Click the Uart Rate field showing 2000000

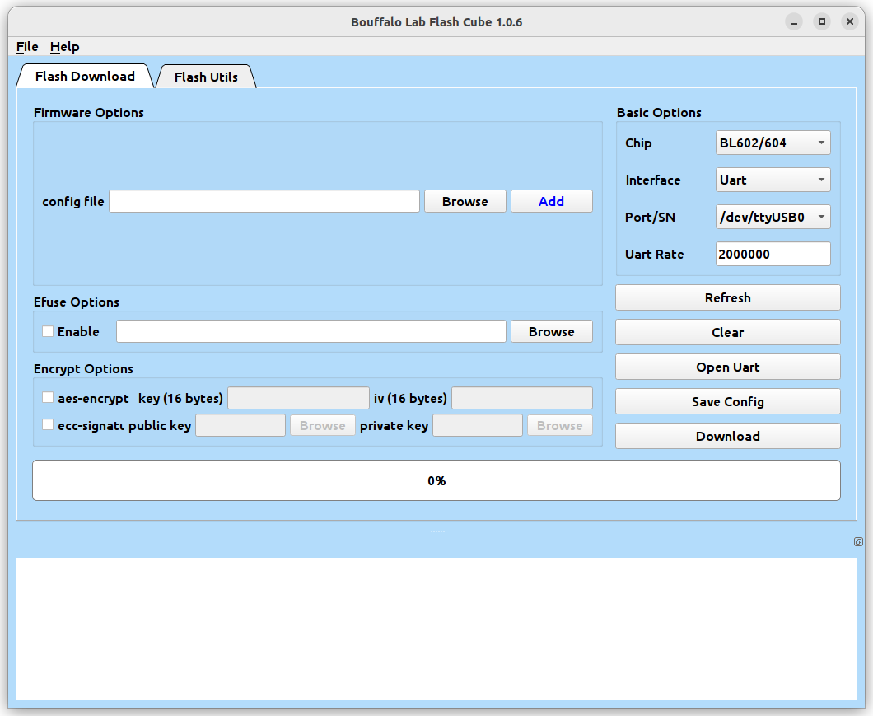tap(773, 254)
